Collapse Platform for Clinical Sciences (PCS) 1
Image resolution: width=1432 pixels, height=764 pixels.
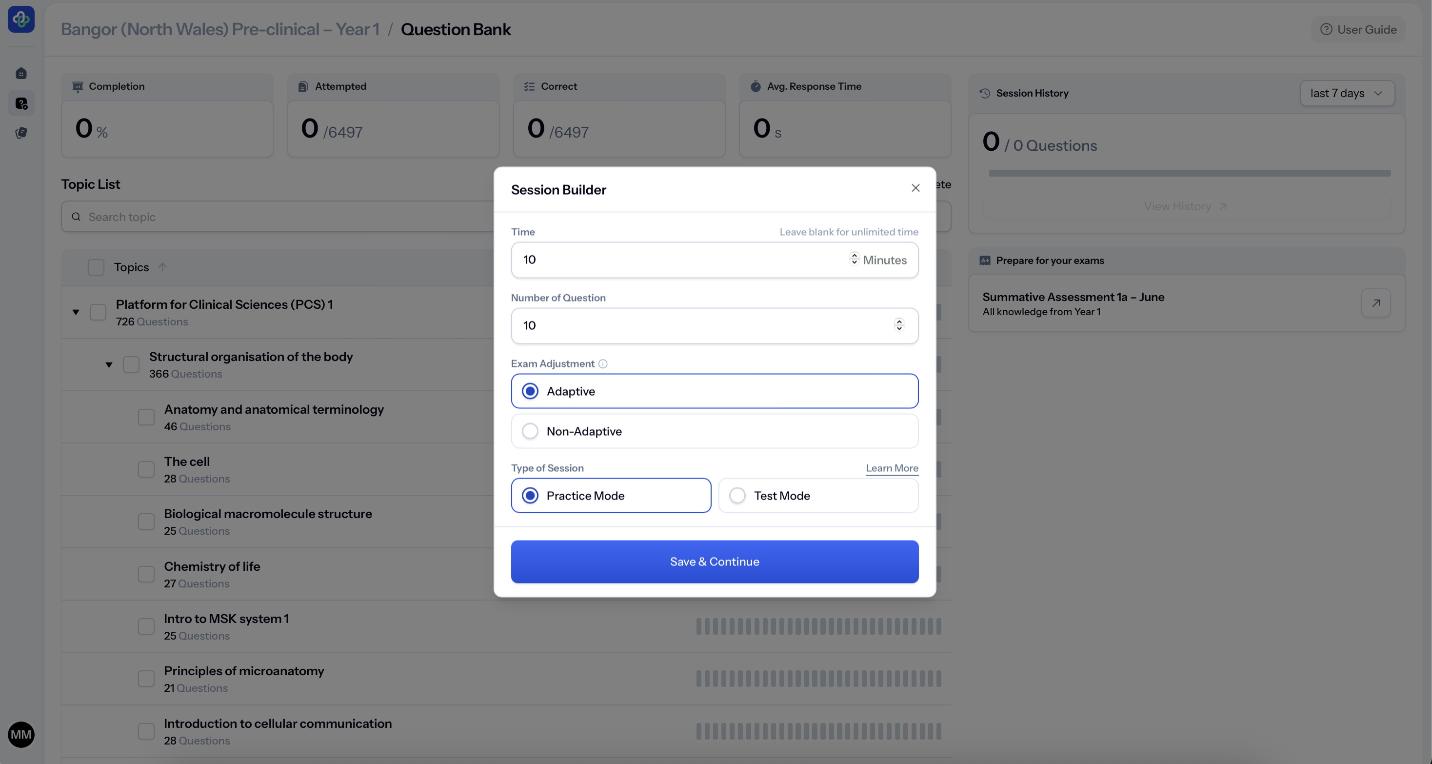[x=76, y=312]
